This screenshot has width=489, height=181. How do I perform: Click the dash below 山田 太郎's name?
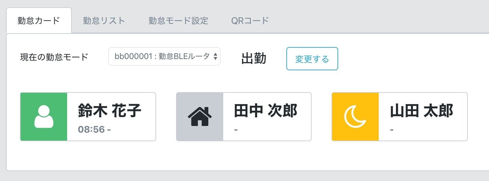pyautogui.click(x=392, y=130)
